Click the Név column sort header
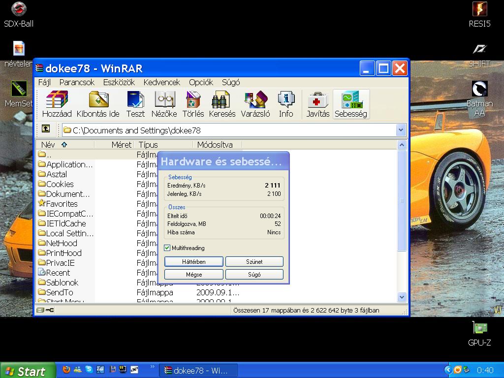Screen dimensions: 504x378 (48, 145)
